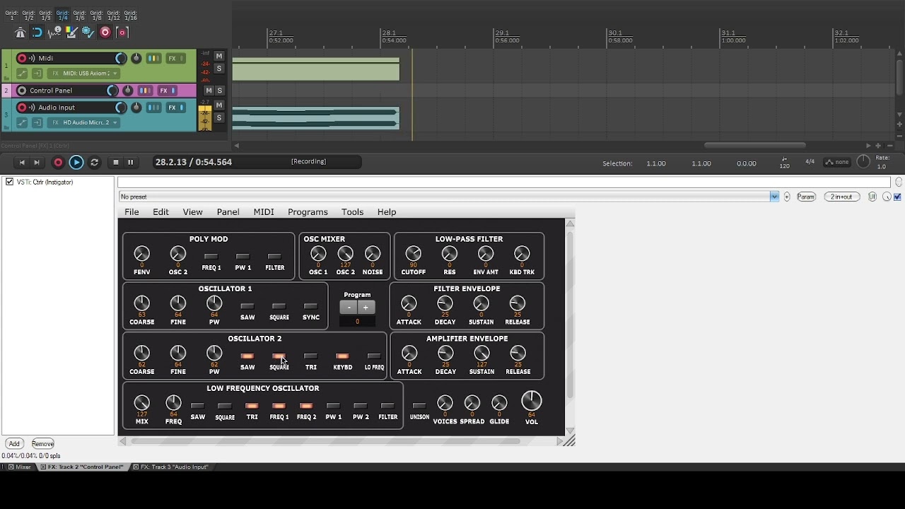Open the Programs menu in Ctrlr
This screenshot has width=905, height=509.
308,212
